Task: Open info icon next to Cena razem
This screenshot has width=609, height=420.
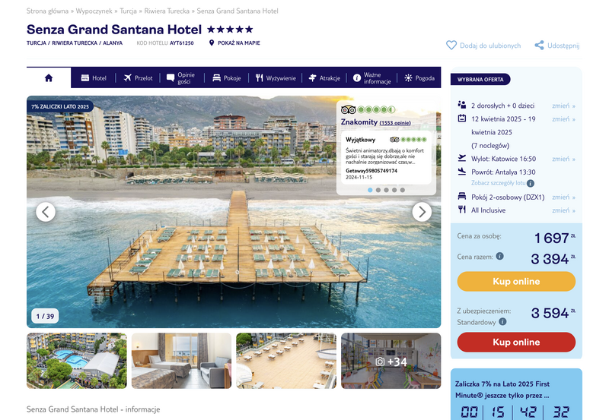Action: 500,256
